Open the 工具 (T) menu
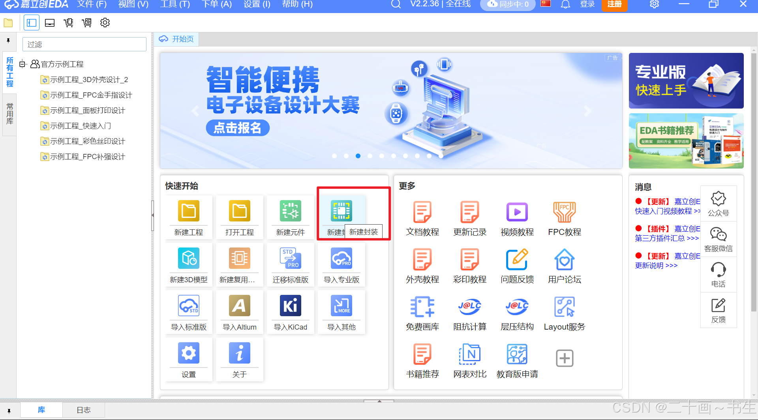Screen dimensions: 758x420 [x=175, y=4]
